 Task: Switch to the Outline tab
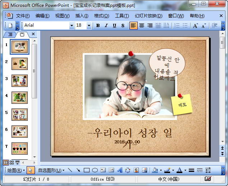click(10, 34)
